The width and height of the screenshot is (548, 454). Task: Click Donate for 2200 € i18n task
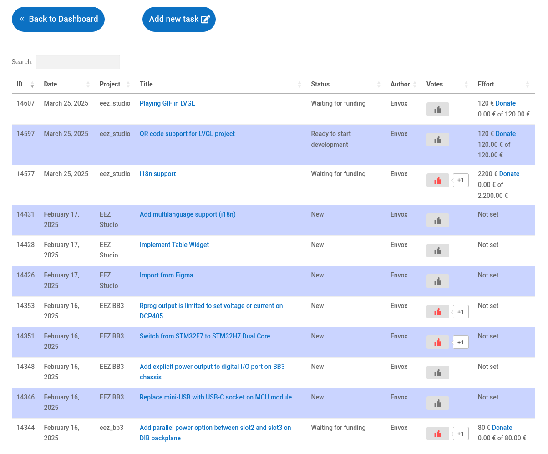[x=509, y=174]
